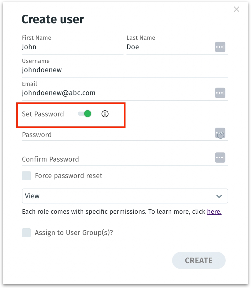
Task: Focus the empty Password input field
Action: pos(117,135)
